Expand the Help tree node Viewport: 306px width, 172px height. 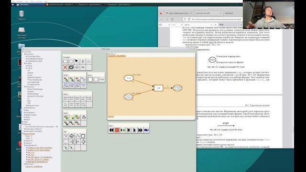(x=23, y=122)
